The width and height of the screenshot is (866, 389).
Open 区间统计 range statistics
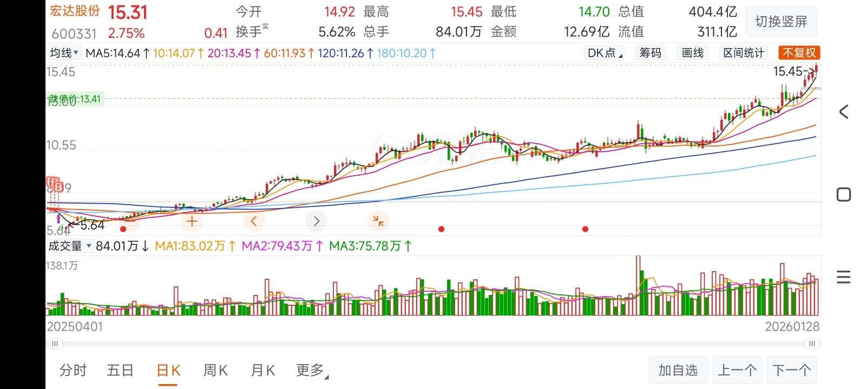[x=744, y=53]
